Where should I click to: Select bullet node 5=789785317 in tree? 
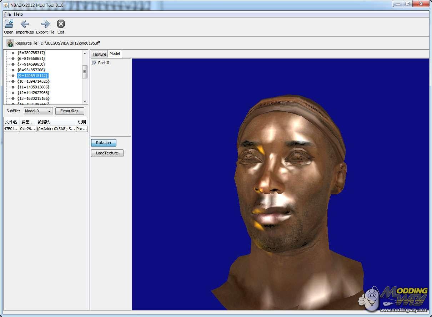13,53
